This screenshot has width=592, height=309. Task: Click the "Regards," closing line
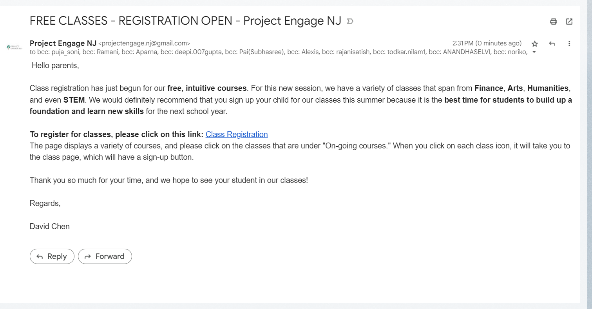point(45,203)
